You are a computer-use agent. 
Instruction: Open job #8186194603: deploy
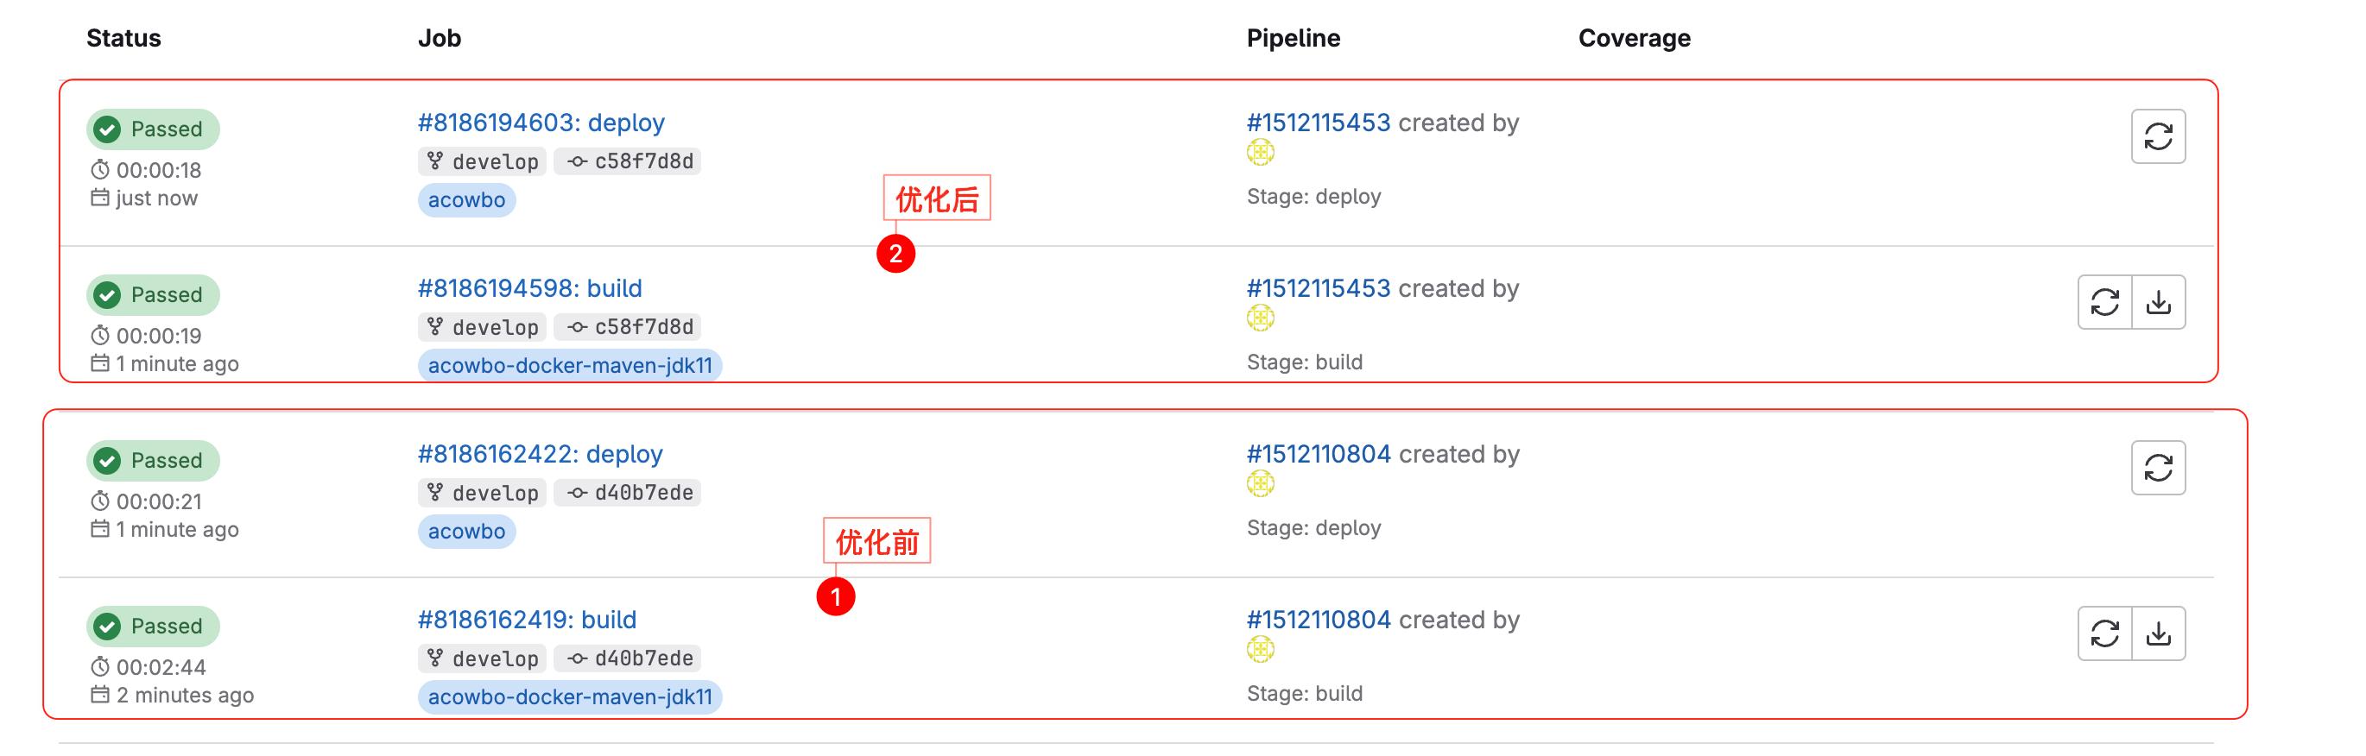coord(541,123)
